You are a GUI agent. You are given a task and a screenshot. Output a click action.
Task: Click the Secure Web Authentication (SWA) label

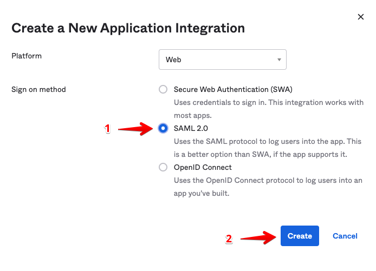click(233, 89)
